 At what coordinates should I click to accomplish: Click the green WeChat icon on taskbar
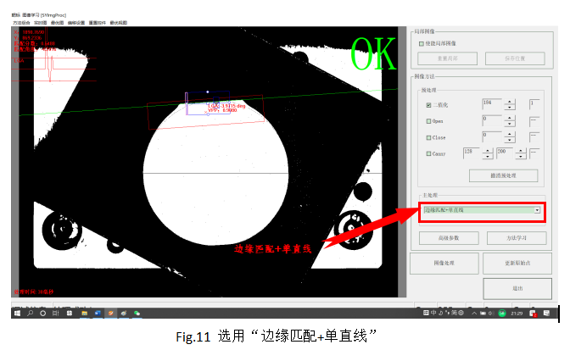[136, 313]
